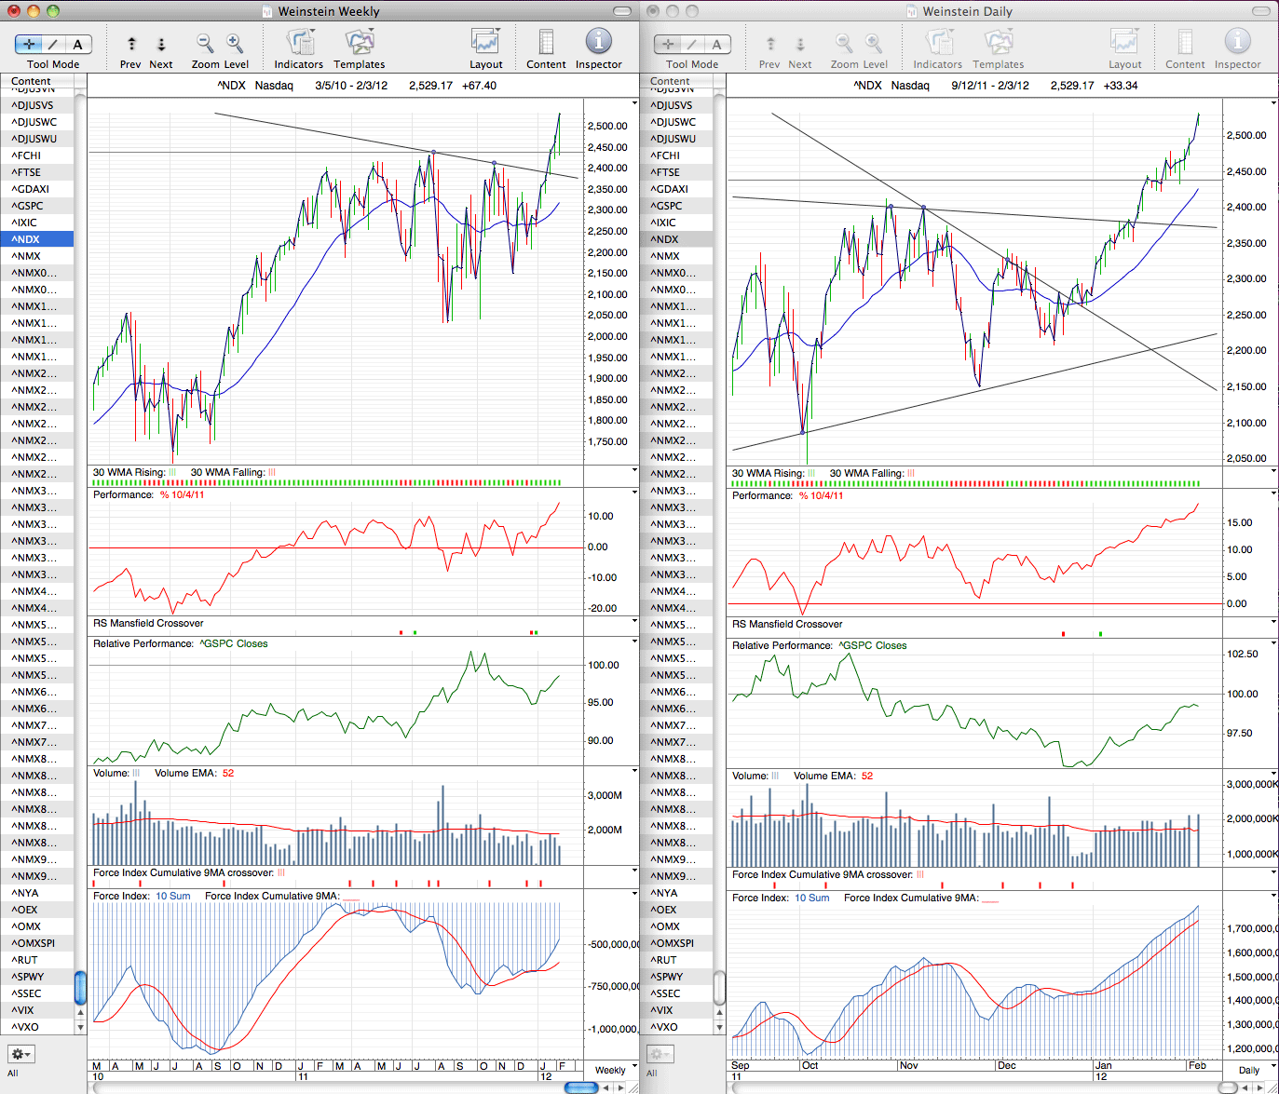Click scroll-right arrow of Weekly chart scrollbar
This screenshot has height=1094, width=1279.
pyautogui.click(x=620, y=1087)
